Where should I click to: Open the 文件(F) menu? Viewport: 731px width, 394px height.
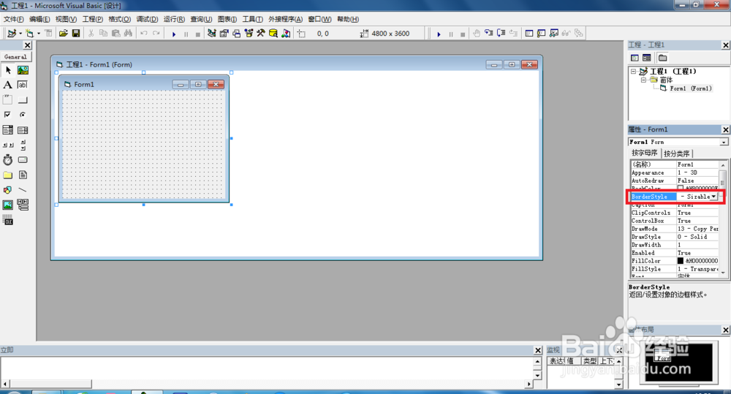point(13,19)
